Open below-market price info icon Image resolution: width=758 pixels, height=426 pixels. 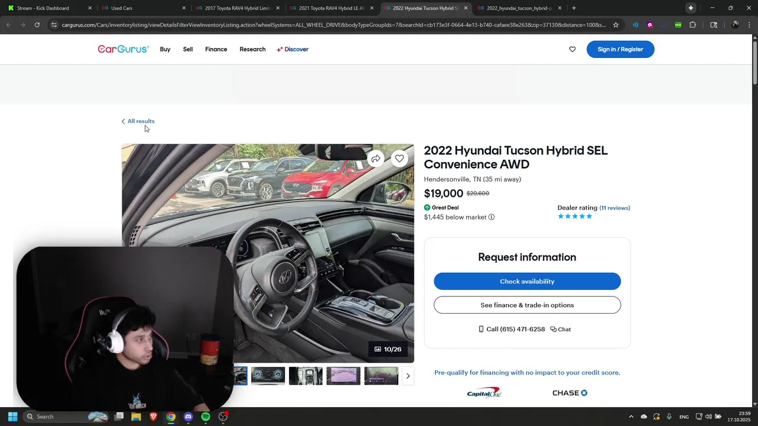[x=492, y=217]
